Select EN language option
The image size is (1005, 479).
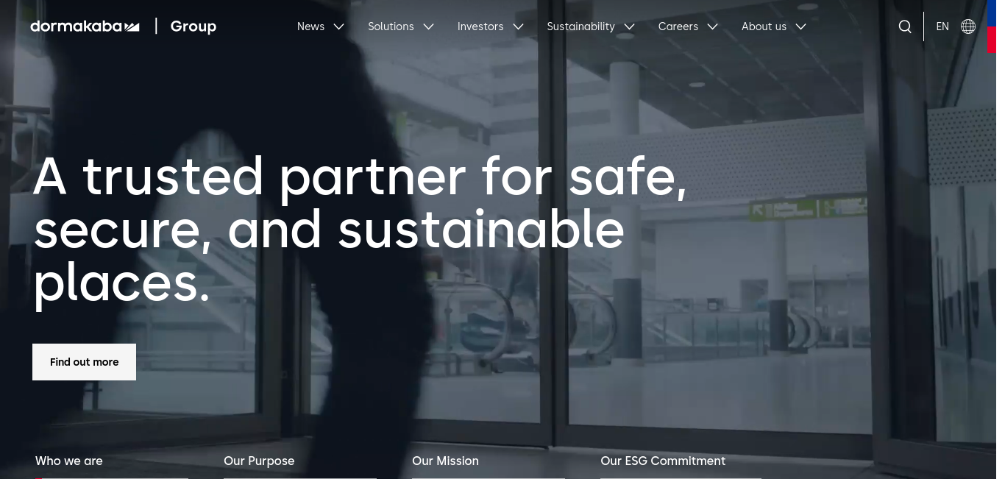[942, 26]
